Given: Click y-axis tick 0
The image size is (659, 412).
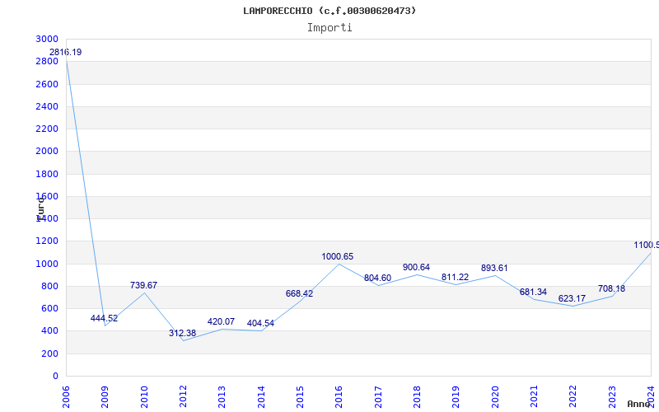Looking at the screenshot, I should tap(55, 377).
